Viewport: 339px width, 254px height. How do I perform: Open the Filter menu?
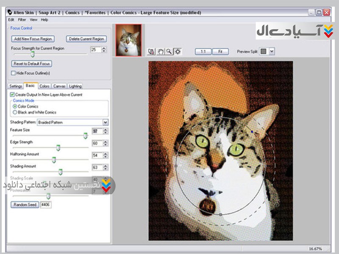pyautogui.click(x=22, y=19)
